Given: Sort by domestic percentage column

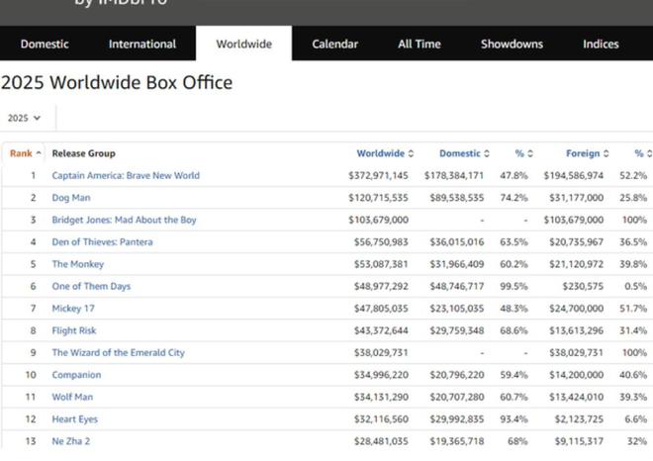Looking at the screenshot, I should tap(524, 153).
